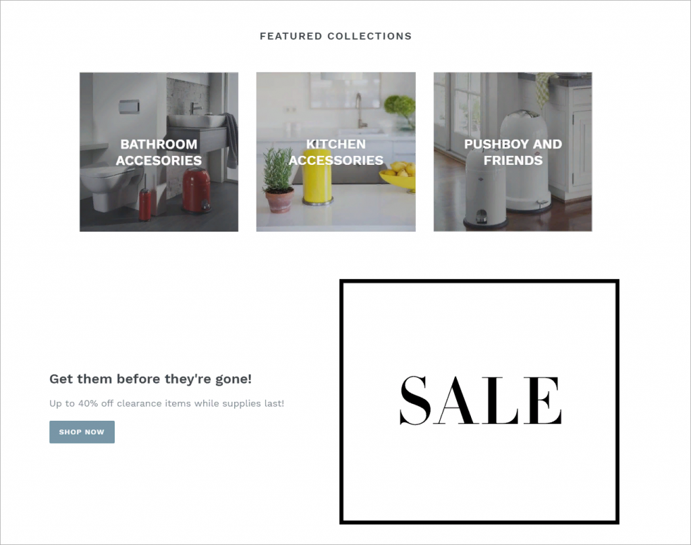Open the Kitchen Accessories collection tile
This screenshot has width=691, height=545.
click(336, 152)
